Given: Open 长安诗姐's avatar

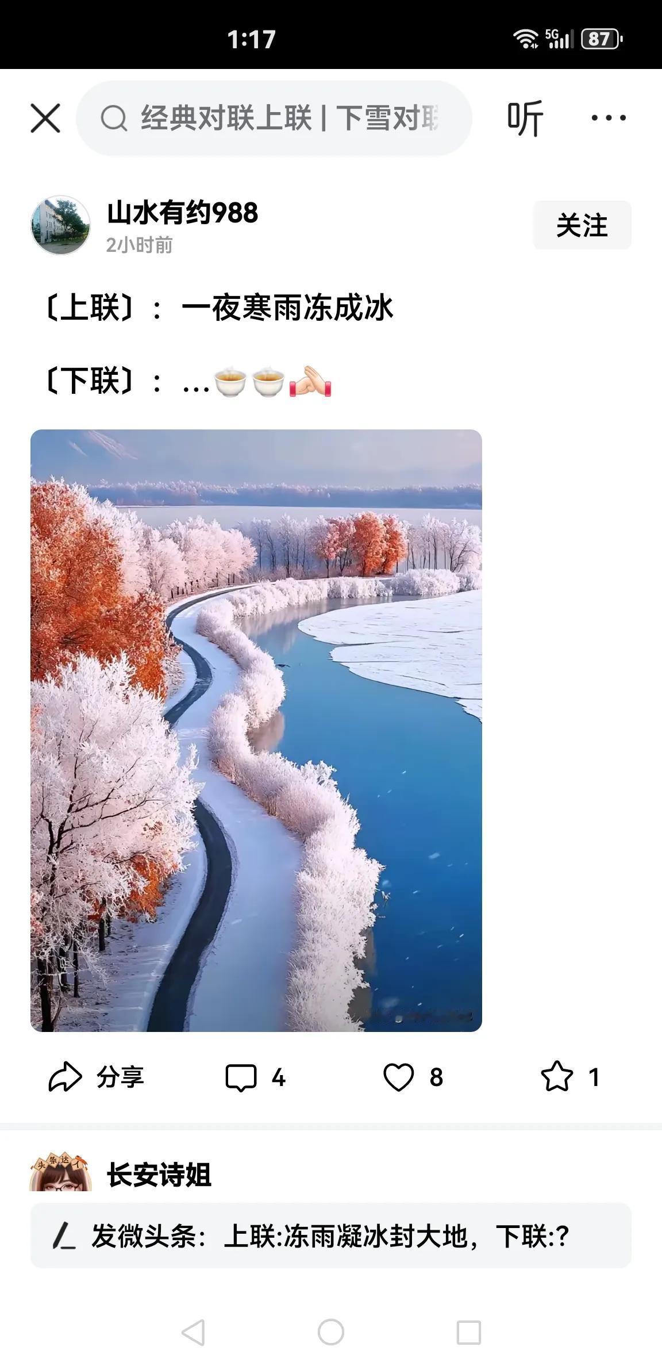Looking at the screenshot, I should pyautogui.click(x=60, y=1171).
